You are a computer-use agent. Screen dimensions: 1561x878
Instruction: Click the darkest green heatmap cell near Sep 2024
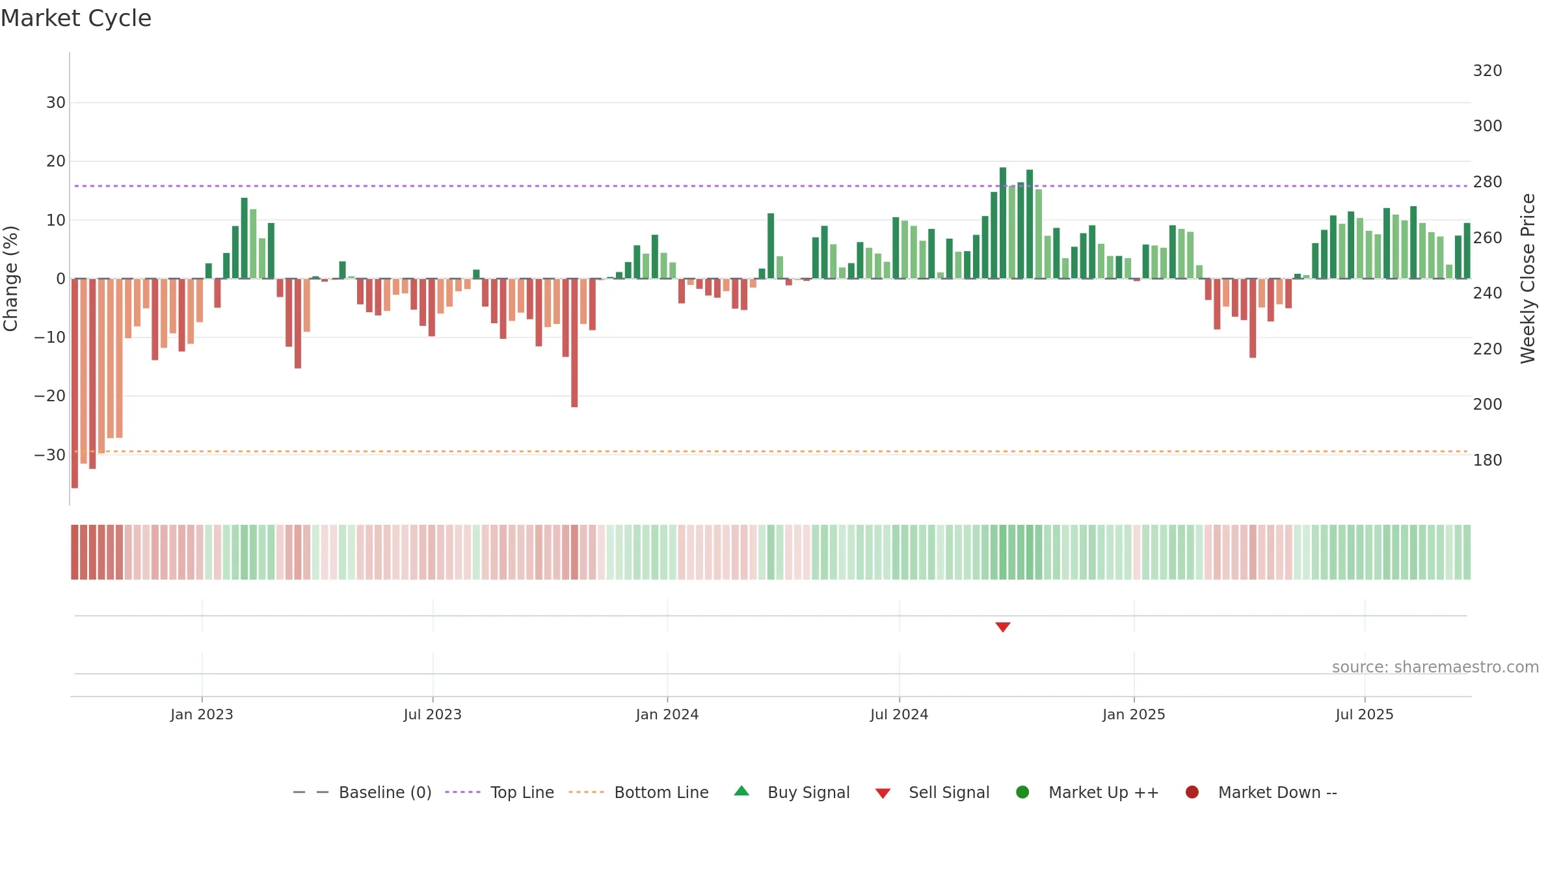(x=1003, y=552)
